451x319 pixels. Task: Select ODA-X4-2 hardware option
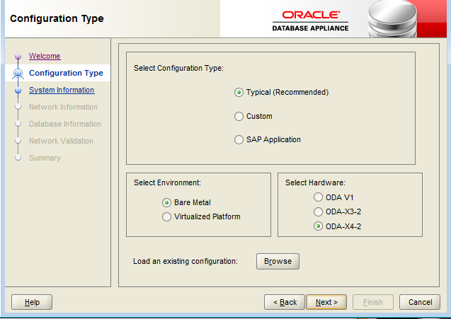click(x=318, y=226)
